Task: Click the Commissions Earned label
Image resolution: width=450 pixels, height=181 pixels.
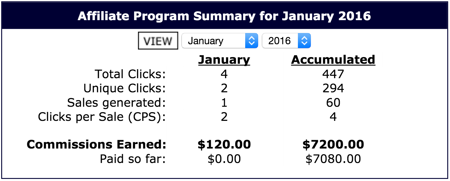Action: (96, 145)
